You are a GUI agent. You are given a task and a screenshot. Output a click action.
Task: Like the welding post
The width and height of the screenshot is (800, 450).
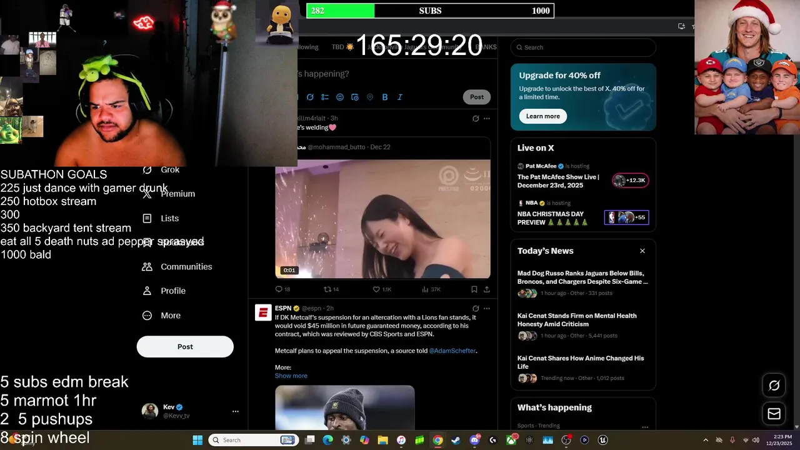[381, 289]
